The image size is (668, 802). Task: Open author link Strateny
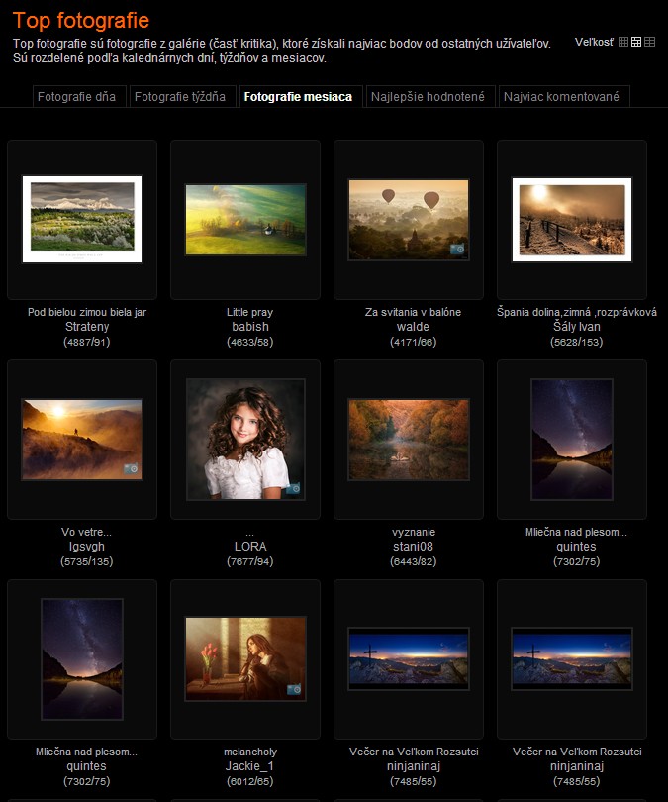coord(87,327)
